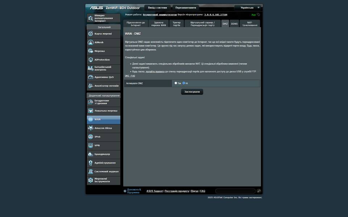348x217 pixels.
Task: Click the ASUS Support link
Action: [x=154, y=191]
